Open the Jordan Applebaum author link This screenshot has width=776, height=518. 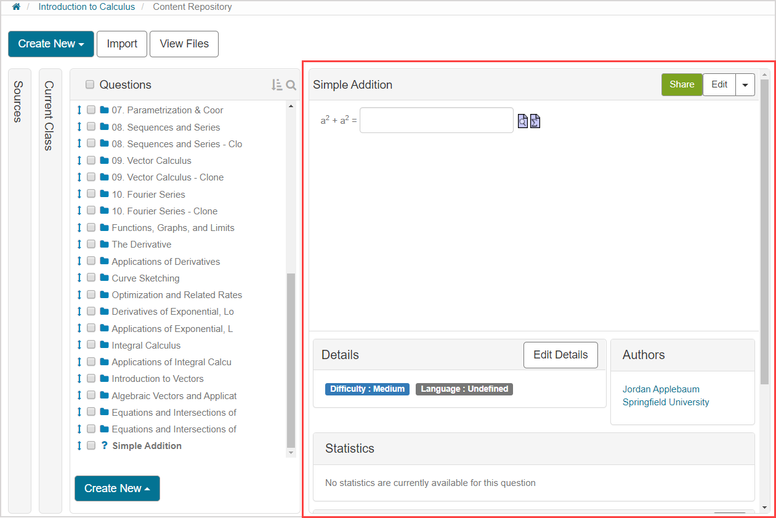661,389
